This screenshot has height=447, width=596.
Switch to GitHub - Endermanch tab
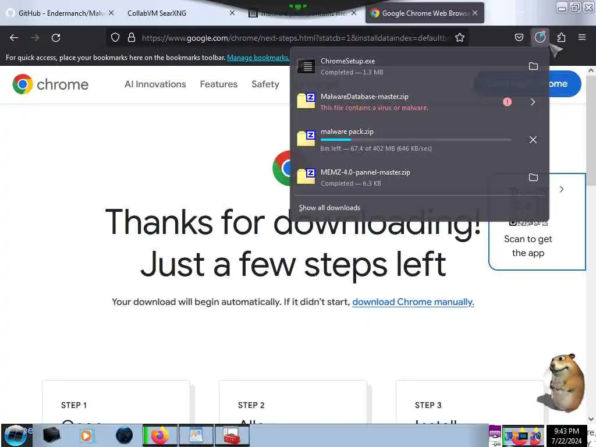point(61,13)
